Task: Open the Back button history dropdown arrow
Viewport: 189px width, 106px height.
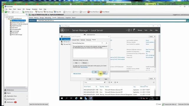Action: coord(11,12)
